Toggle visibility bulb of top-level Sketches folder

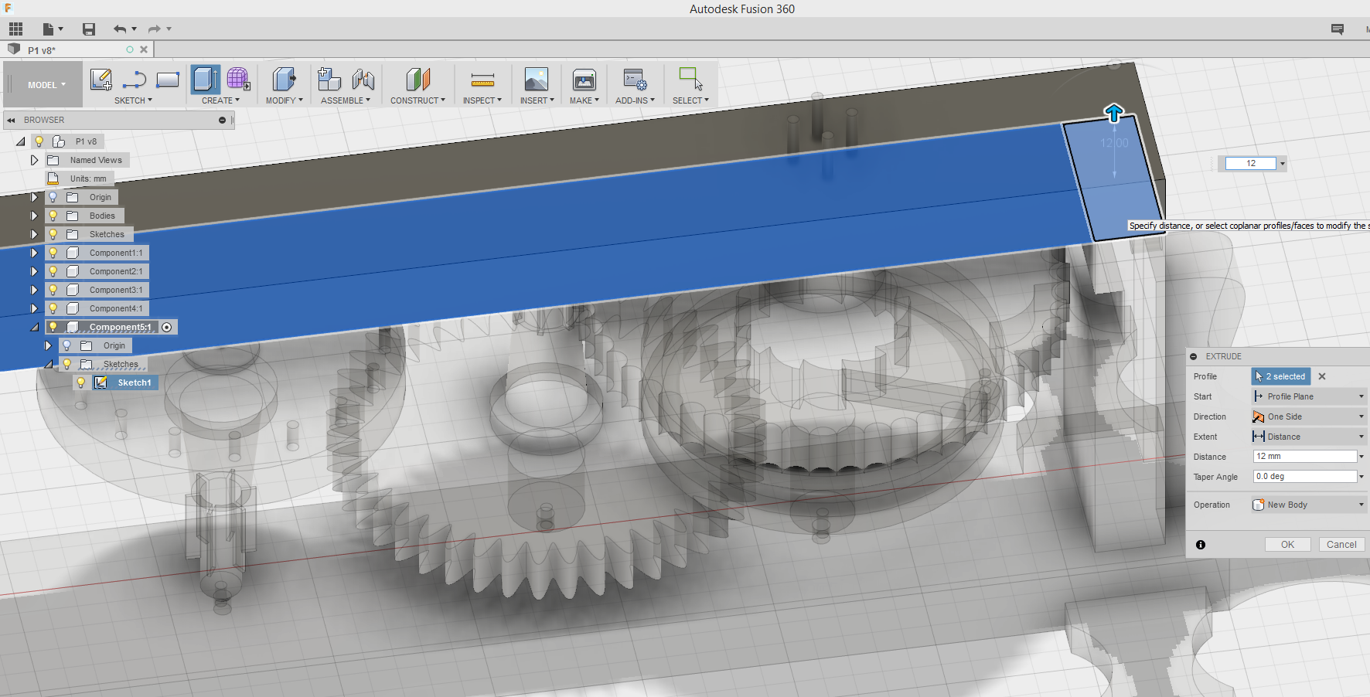pos(53,234)
